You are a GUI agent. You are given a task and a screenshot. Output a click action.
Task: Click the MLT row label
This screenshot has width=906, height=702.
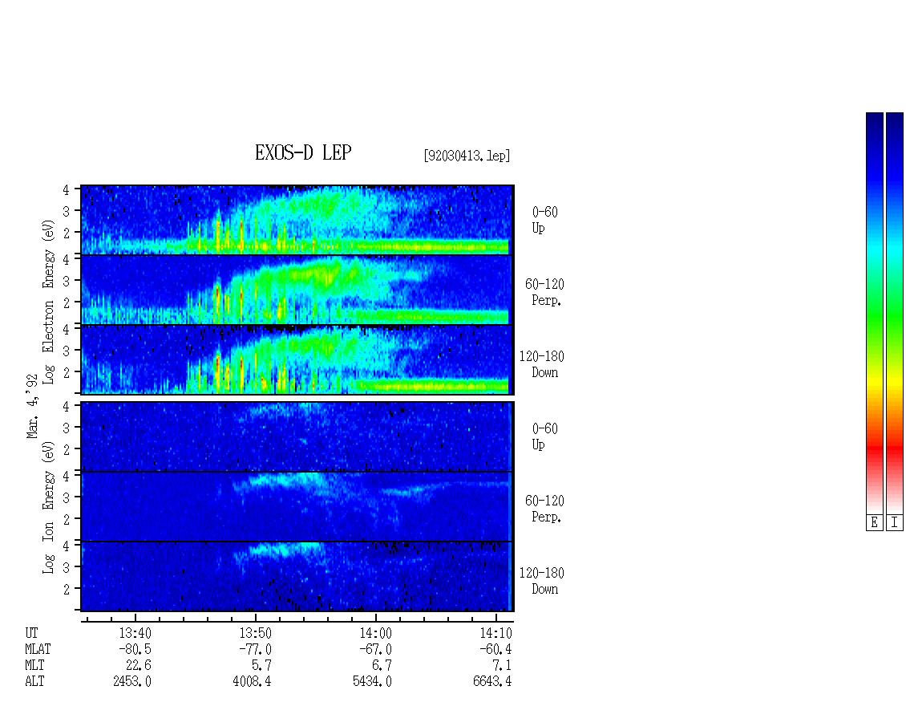pyautogui.click(x=34, y=666)
